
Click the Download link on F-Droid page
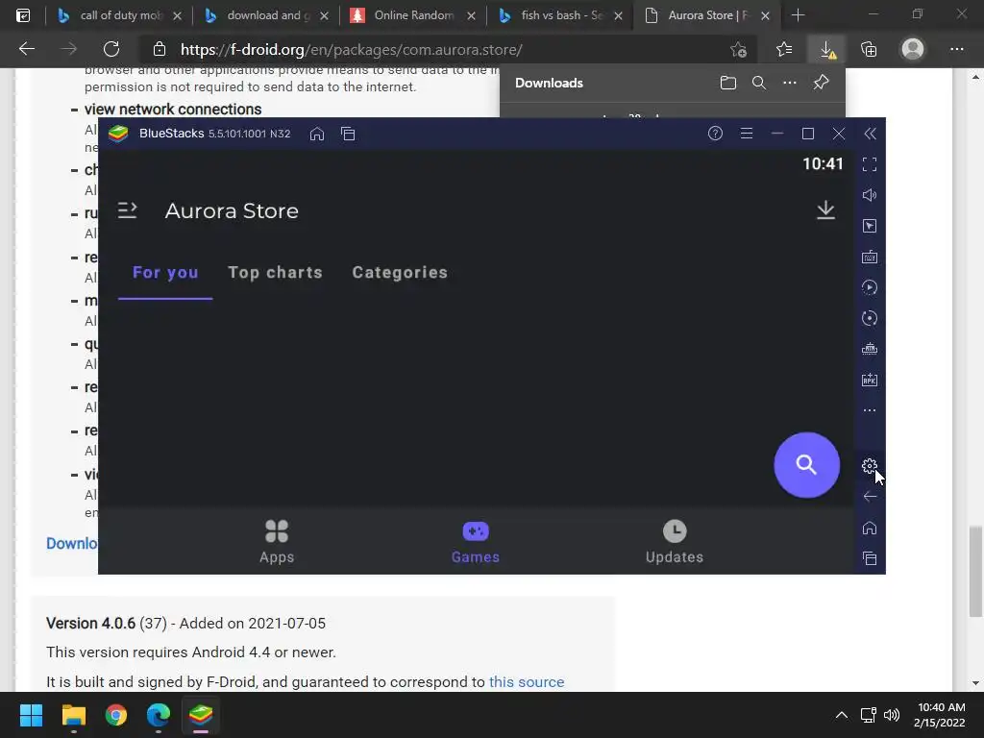coord(71,543)
